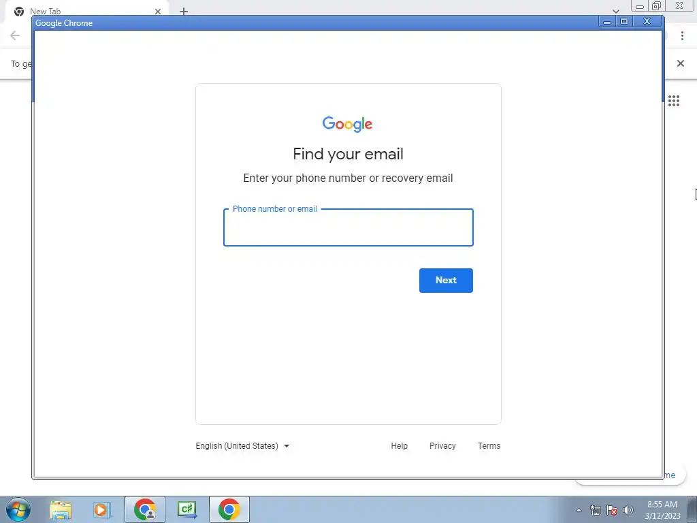Open the Chrome three-dot menu
Screen dimensions: 697x523
(x=682, y=35)
